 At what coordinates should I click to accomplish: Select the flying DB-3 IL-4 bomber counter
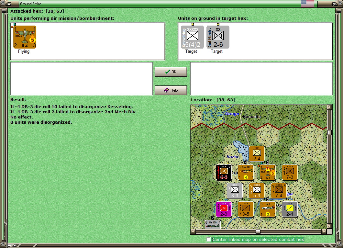(x=25, y=37)
